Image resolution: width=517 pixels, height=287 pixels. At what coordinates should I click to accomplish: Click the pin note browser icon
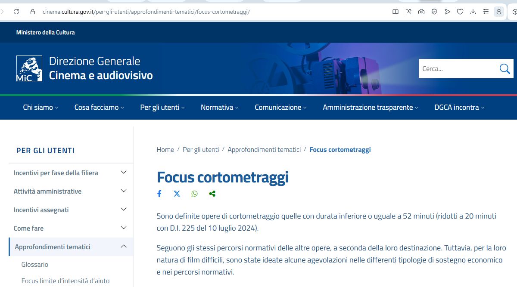(408, 12)
